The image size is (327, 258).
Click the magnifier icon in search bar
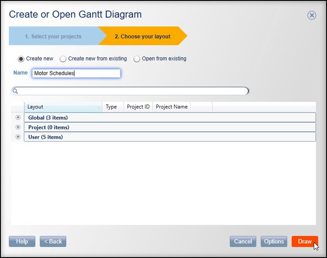tap(15, 91)
